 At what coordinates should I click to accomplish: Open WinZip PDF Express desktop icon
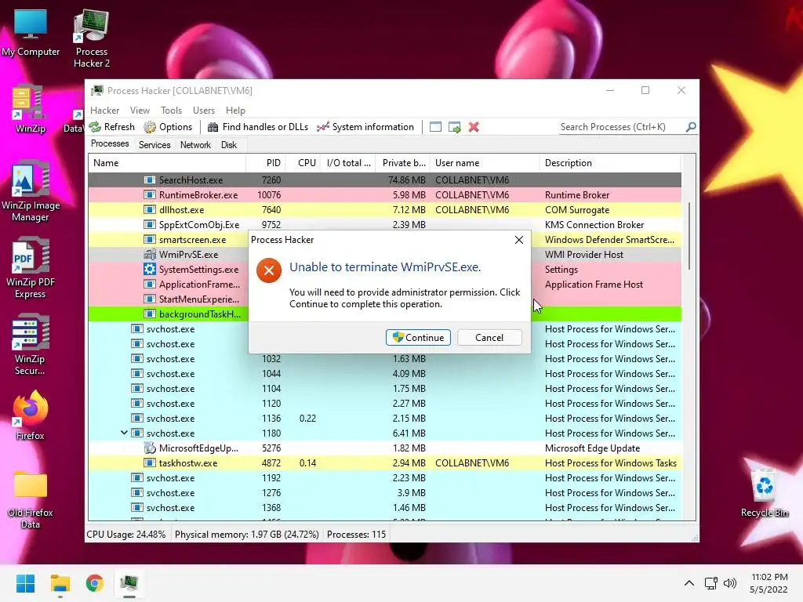pos(31,269)
